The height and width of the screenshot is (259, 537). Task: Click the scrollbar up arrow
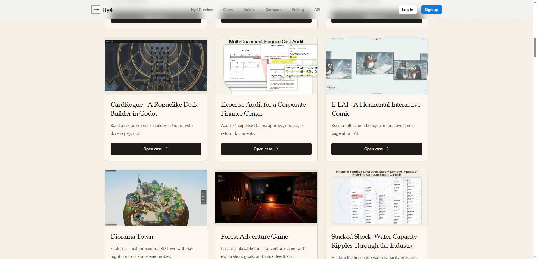point(535,2)
